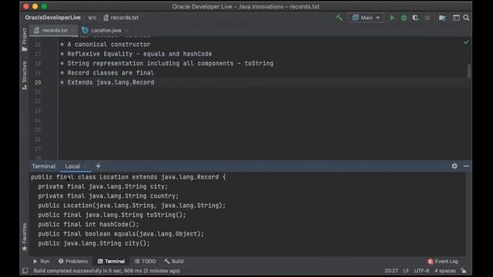Image resolution: width=493 pixels, height=277 pixels.
Task: Click terminal line 'public final int hashCode();'
Action: pos(89,224)
